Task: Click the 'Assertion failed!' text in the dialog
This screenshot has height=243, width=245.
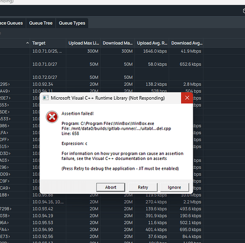Action: coord(77,114)
